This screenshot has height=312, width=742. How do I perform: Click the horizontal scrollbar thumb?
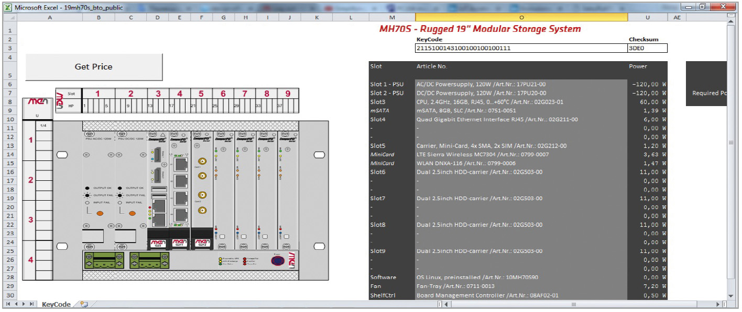[574, 304]
